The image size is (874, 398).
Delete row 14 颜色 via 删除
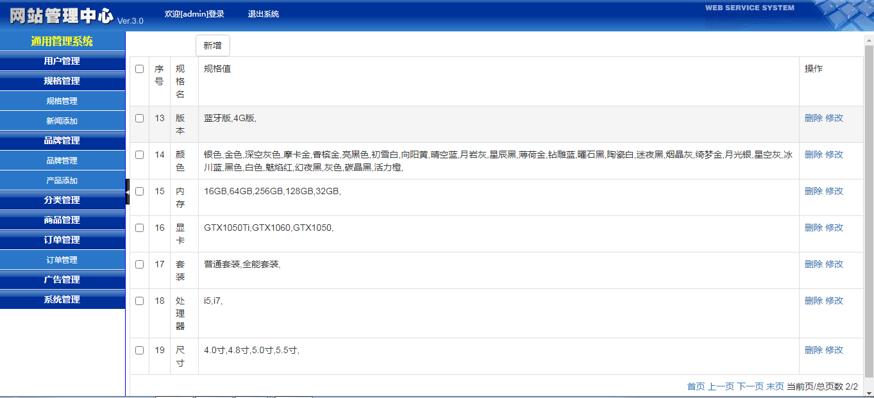(x=814, y=154)
